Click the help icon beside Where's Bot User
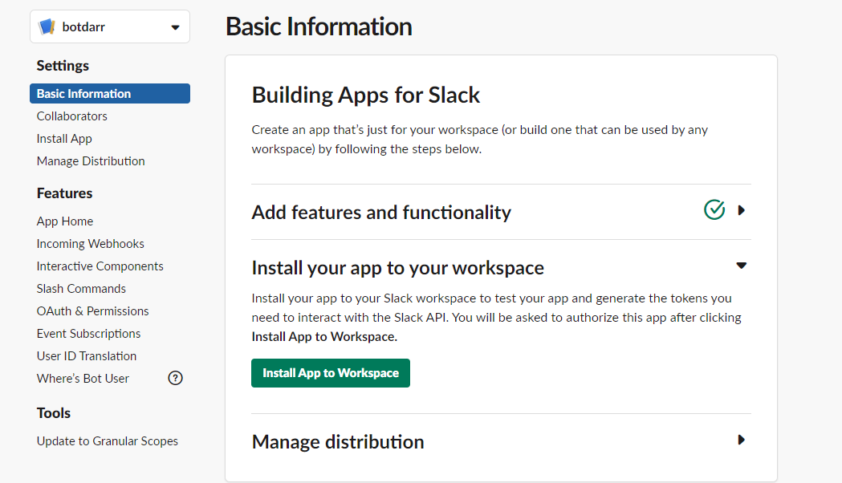 (x=175, y=379)
